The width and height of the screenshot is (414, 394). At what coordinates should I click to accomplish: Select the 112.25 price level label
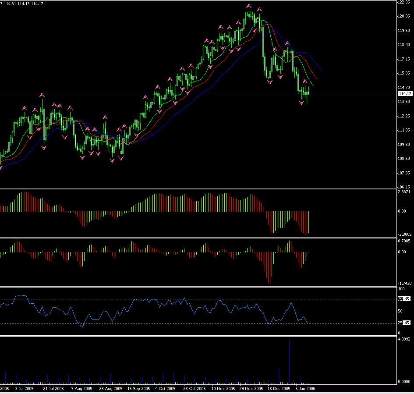[x=403, y=116]
